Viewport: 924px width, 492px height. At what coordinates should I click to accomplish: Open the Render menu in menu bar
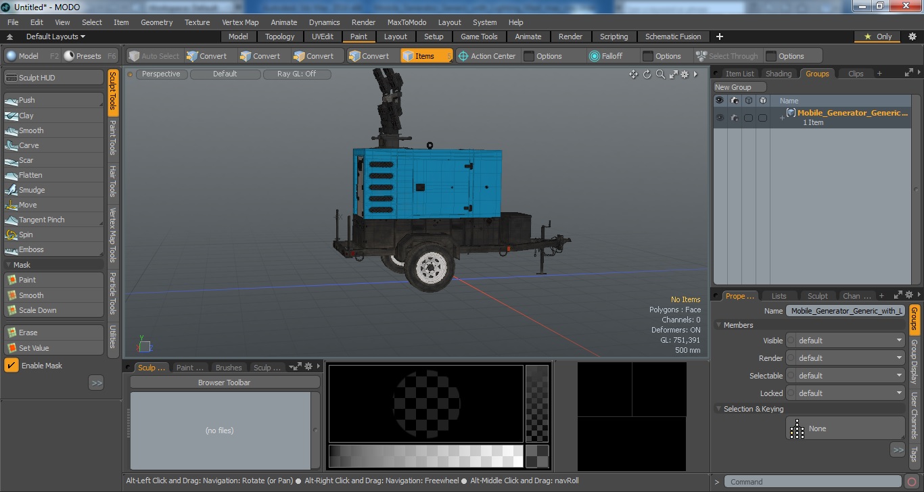click(363, 22)
